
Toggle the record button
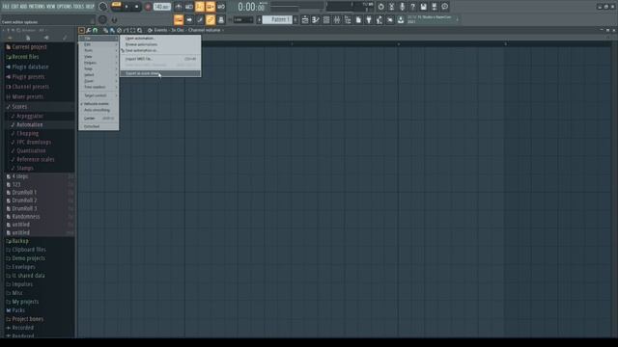[148, 7]
